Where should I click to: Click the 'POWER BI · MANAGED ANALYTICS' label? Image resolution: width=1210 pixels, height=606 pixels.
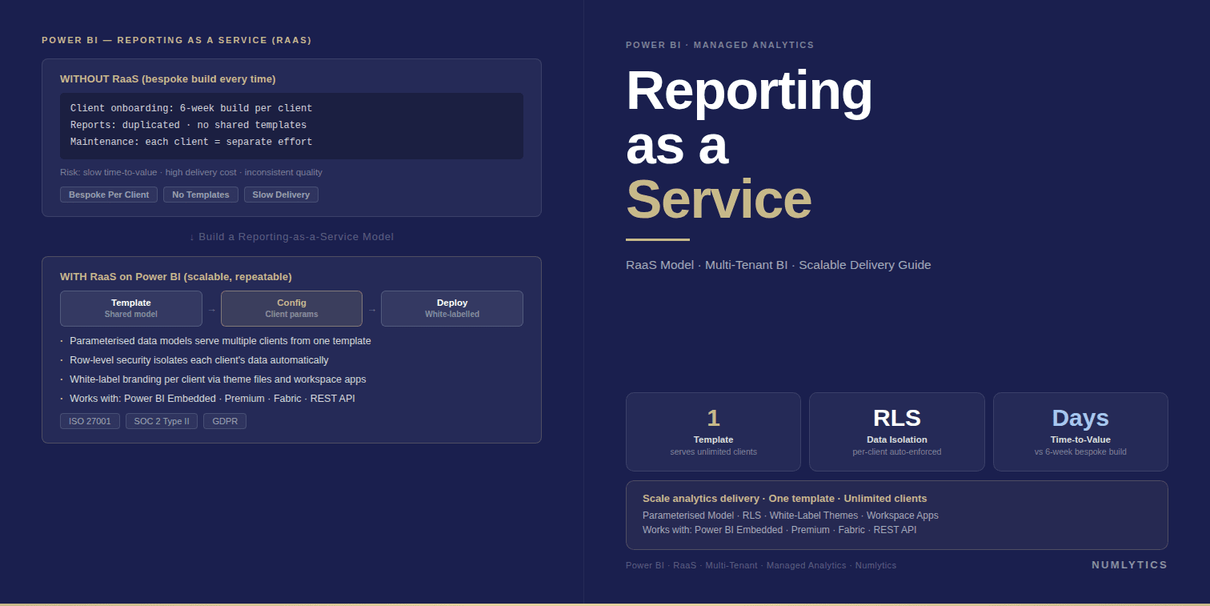pos(720,45)
